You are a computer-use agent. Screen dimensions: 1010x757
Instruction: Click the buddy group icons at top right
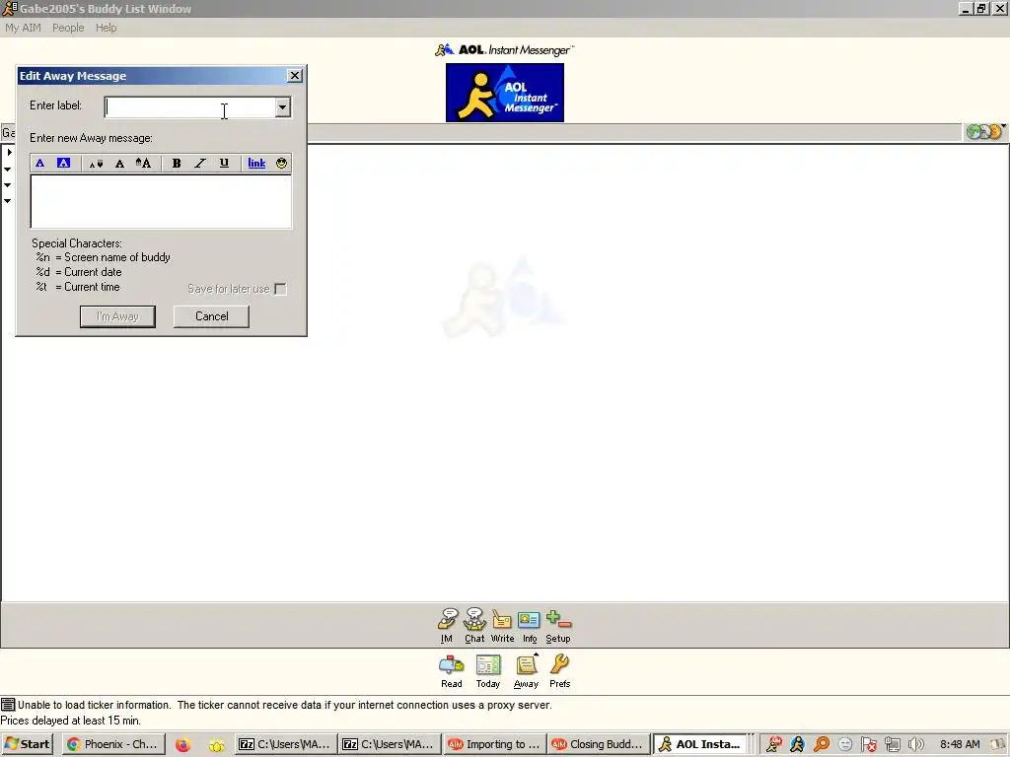pos(984,132)
